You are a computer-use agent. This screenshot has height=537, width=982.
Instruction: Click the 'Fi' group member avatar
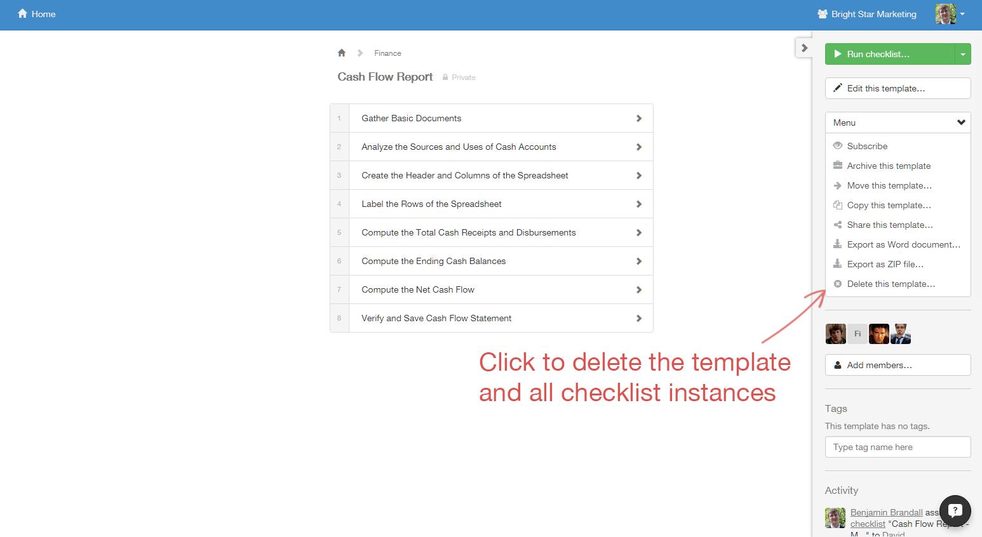pos(857,334)
